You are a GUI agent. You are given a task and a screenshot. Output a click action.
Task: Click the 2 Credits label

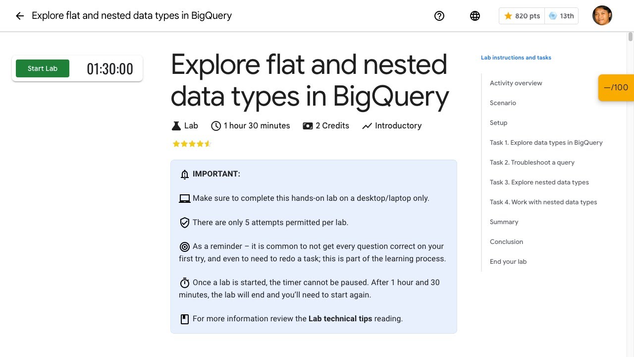click(332, 126)
